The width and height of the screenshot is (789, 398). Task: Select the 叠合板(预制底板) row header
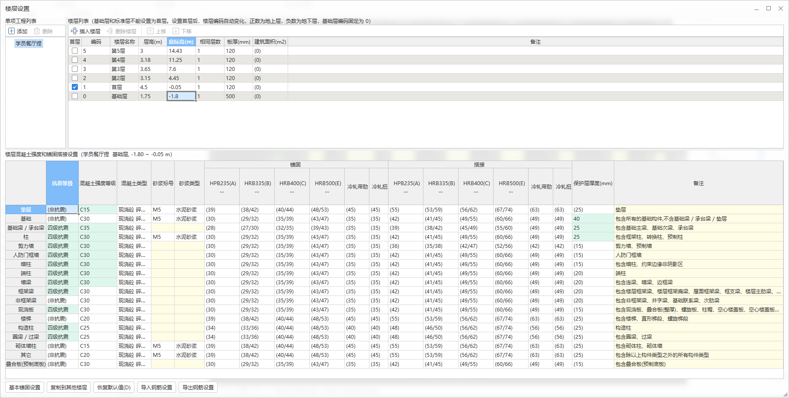pyautogui.click(x=26, y=364)
